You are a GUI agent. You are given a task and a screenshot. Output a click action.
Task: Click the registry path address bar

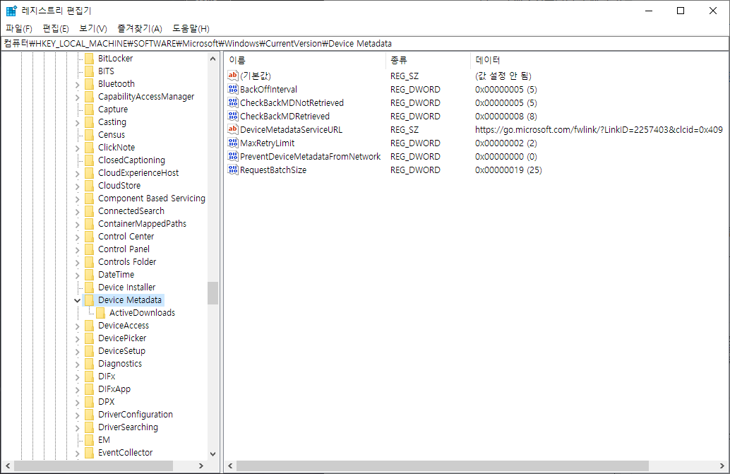(x=365, y=43)
